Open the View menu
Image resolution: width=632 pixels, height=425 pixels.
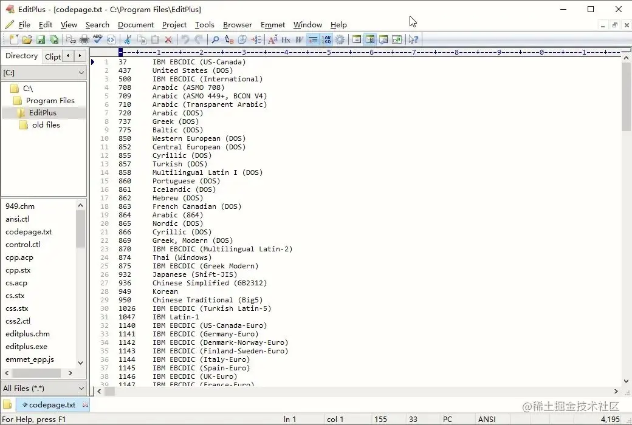pyautogui.click(x=69, y=24)
